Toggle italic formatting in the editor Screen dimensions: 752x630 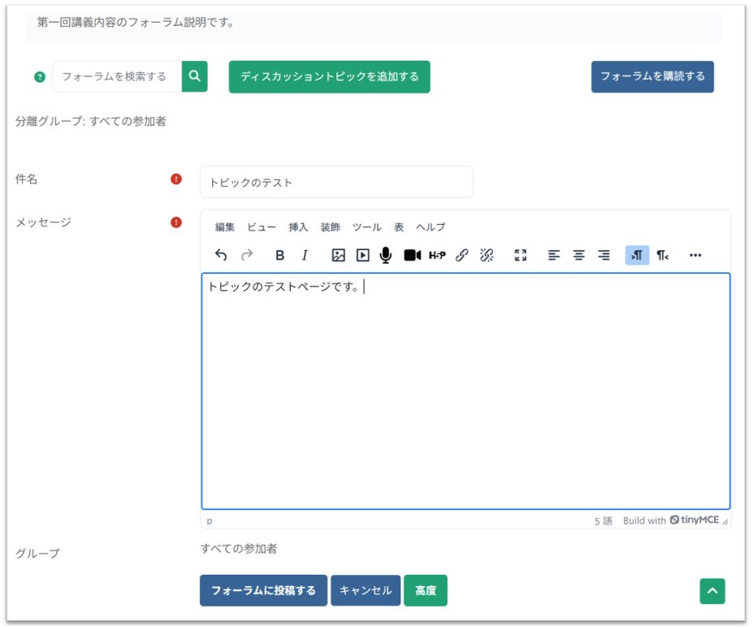(x=305, y=255)
